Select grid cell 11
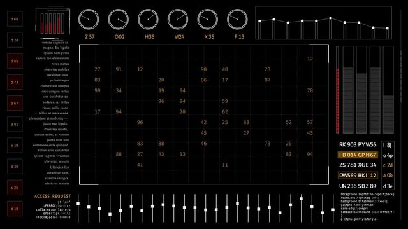This screenshot has height=229, width=408. coord(225,165)
